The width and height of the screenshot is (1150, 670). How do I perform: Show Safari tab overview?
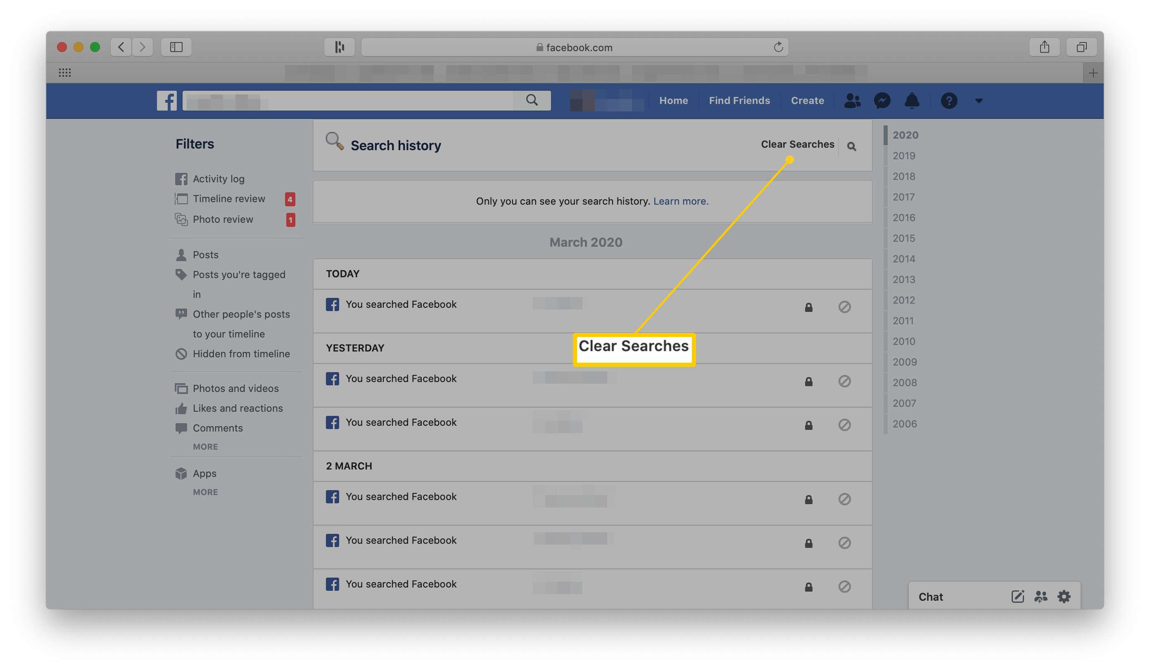pos(1081,47)
